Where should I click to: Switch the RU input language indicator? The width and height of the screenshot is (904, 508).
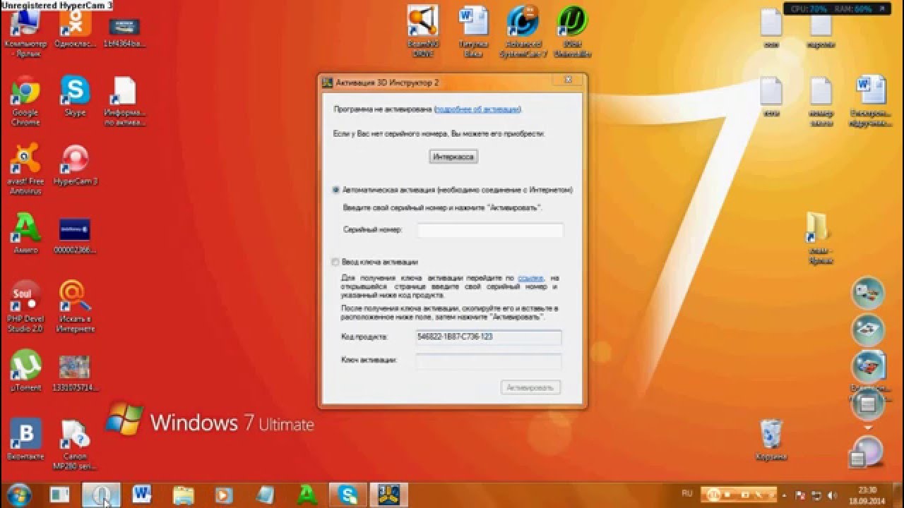pos(687,492)
